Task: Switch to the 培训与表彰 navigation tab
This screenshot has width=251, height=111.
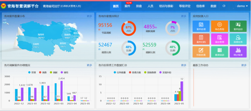Action: pos(166,6)
